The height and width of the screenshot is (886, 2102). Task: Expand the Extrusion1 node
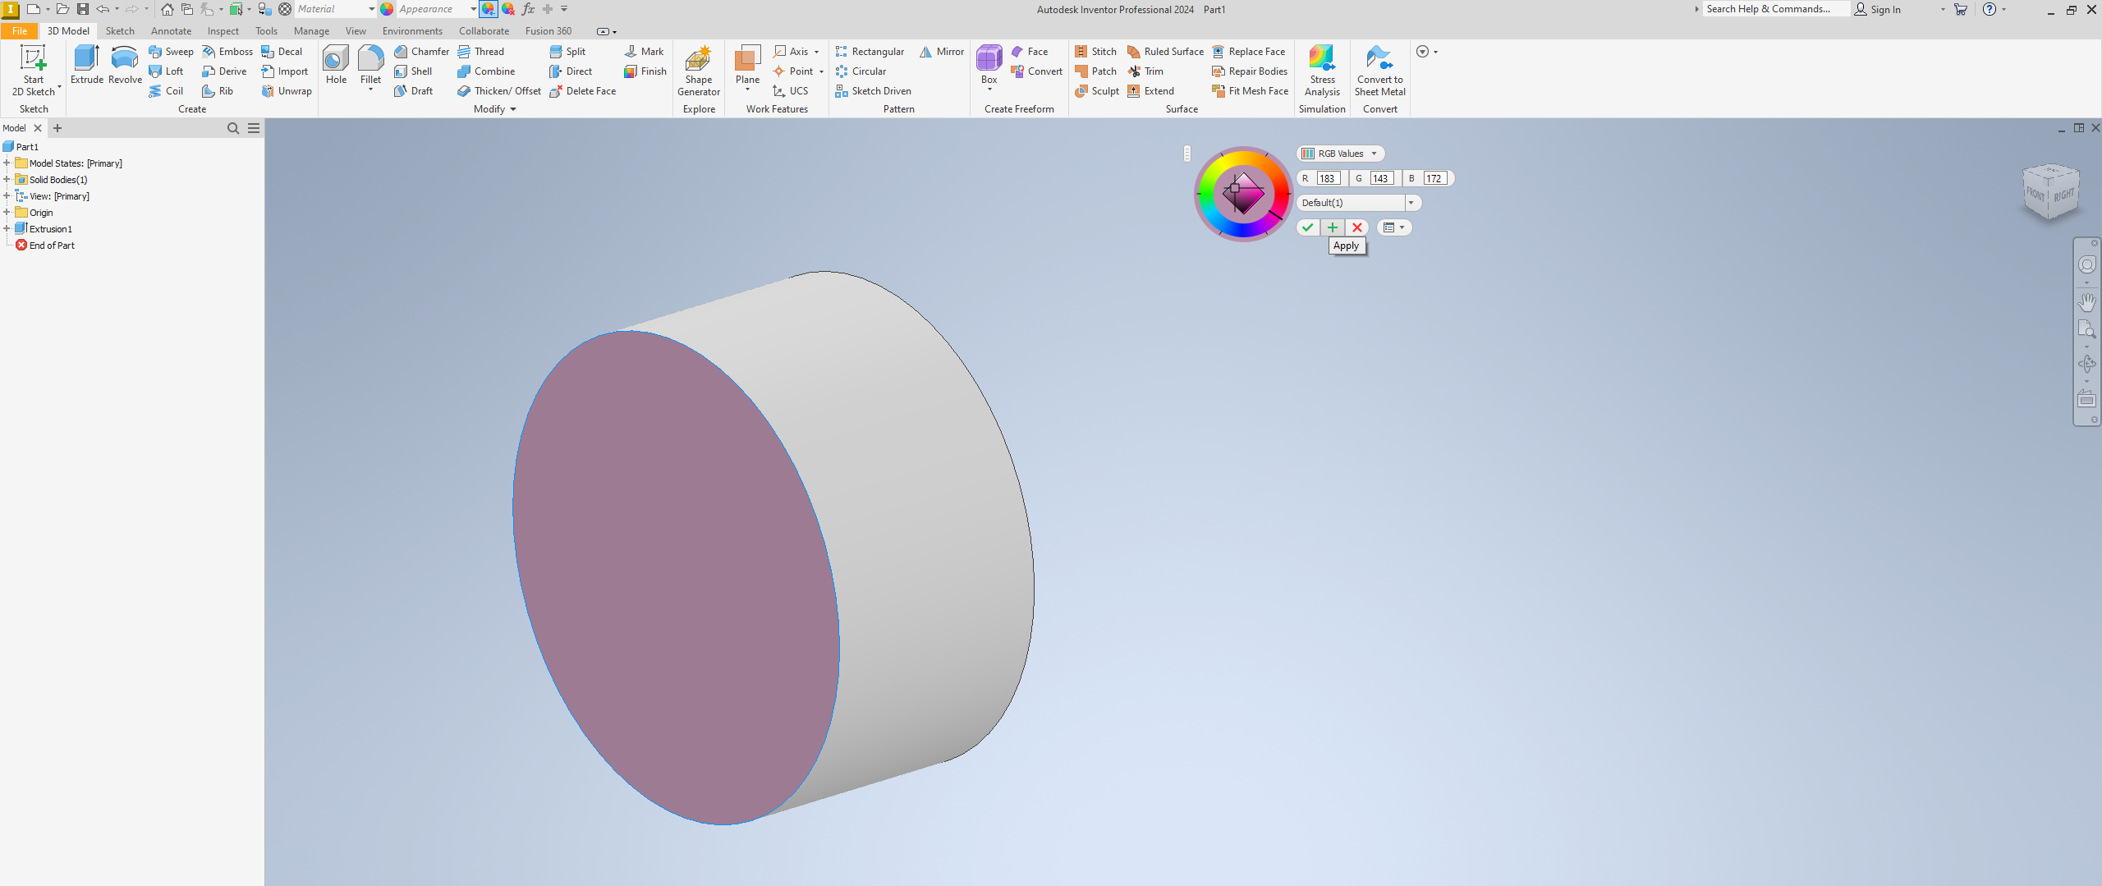click(7, 229)
